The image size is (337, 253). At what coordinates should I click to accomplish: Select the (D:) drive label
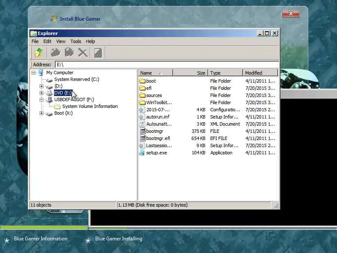tap(59, 86)
